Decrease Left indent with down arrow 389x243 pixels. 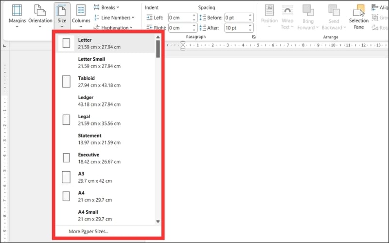194,20
